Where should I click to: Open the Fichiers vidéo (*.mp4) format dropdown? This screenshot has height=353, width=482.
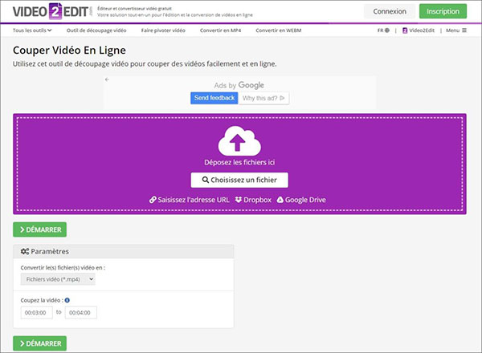tap(58, 278)
